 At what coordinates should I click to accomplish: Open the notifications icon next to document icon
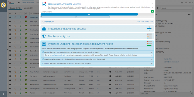(x=186, y=2)
